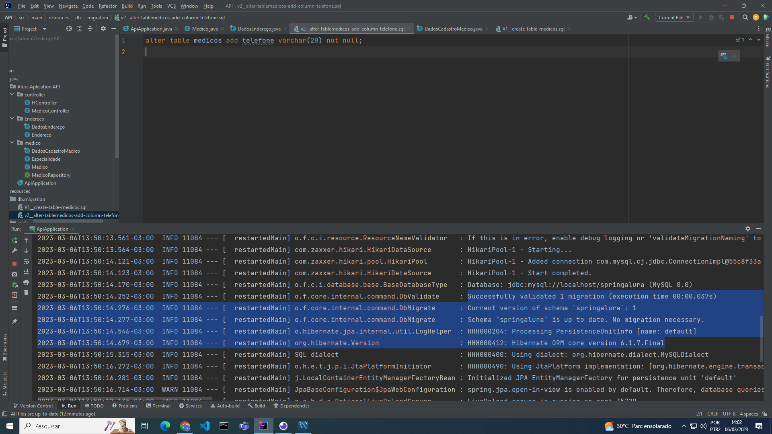
Task: Click the Select Opened File target icon
Action: click(69, 29)
